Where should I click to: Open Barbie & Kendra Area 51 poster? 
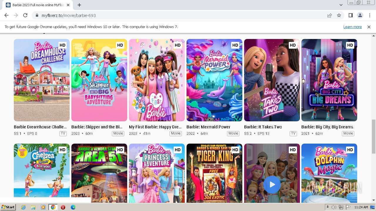99,173
